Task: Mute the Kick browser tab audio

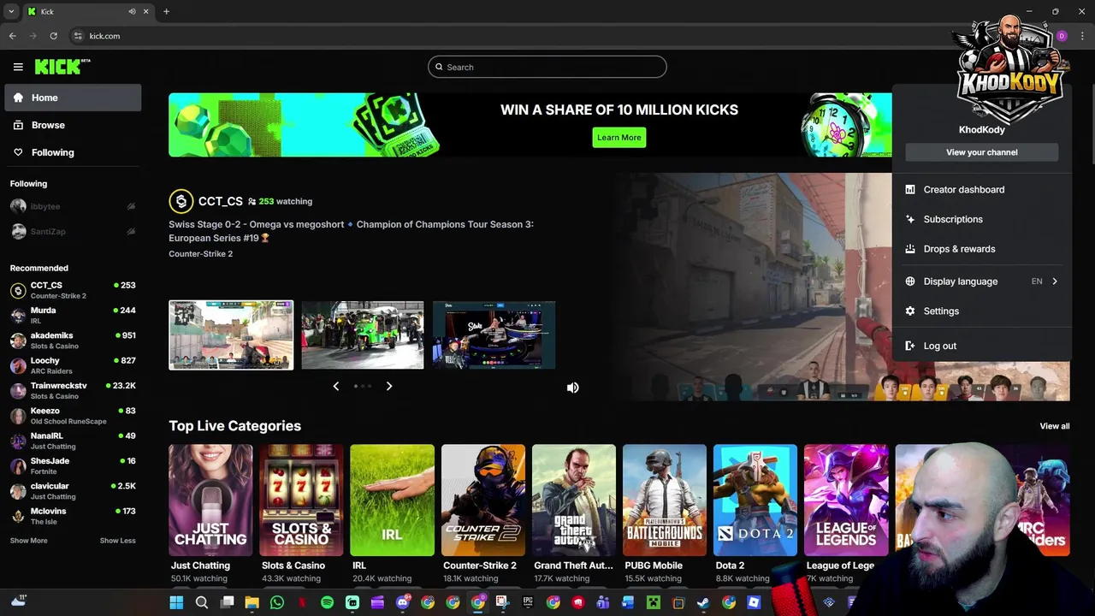Action: (x=132, y=11)
